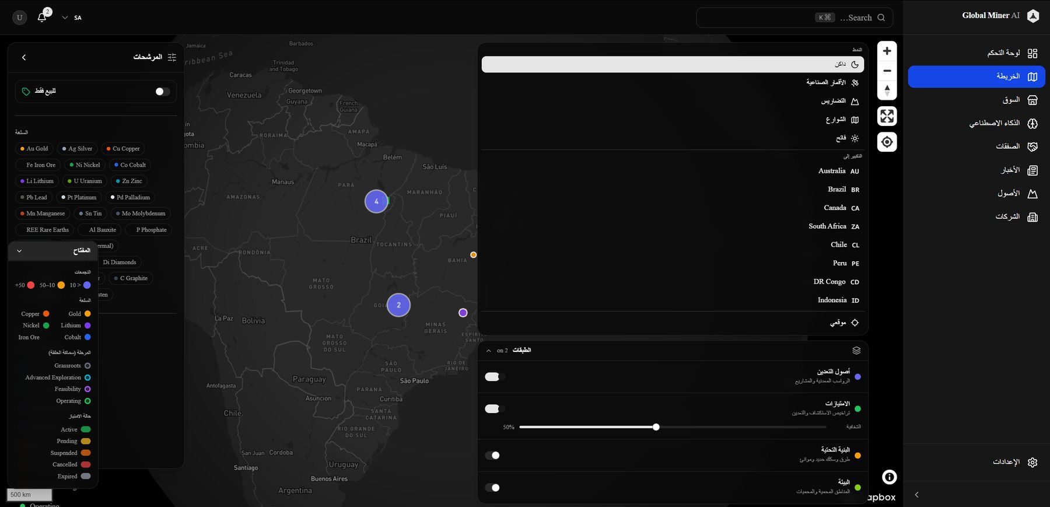Viewport: 1050px width, 507px height.
Task: Open الإعدادات settings
Action: [977, 462]
